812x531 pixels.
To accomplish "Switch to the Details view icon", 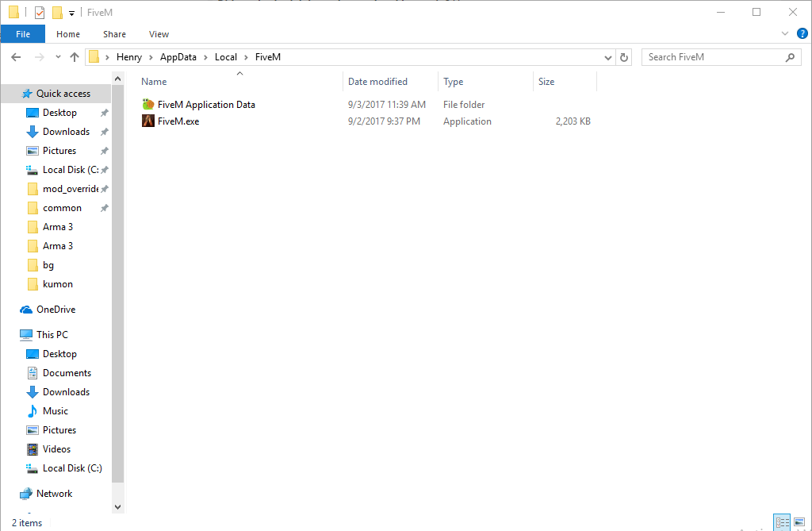I will click(782, 523).
